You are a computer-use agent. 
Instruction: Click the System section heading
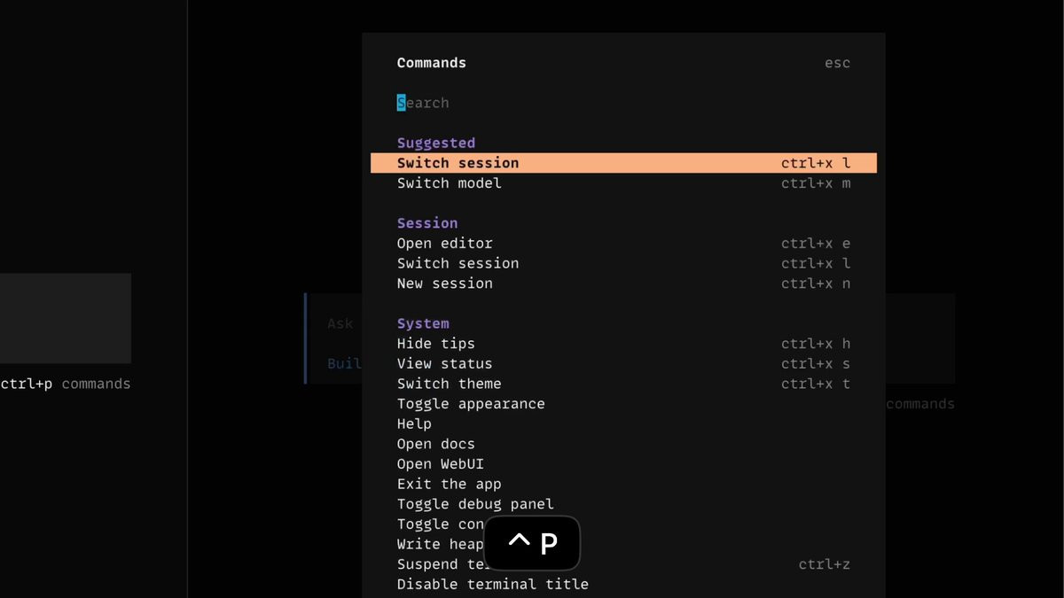(x=423, y=323)
